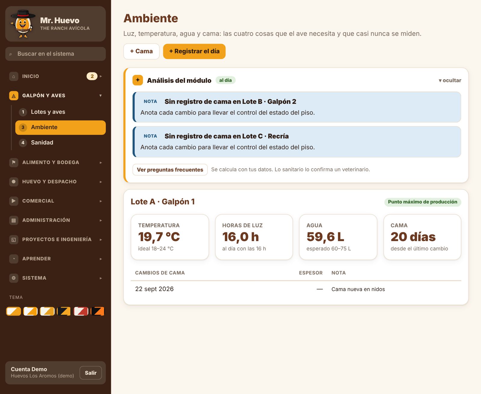Click the Salir logout button
The height and width of the screenshot is (394, 481).
pyautogui.click(x=90, y=373)
